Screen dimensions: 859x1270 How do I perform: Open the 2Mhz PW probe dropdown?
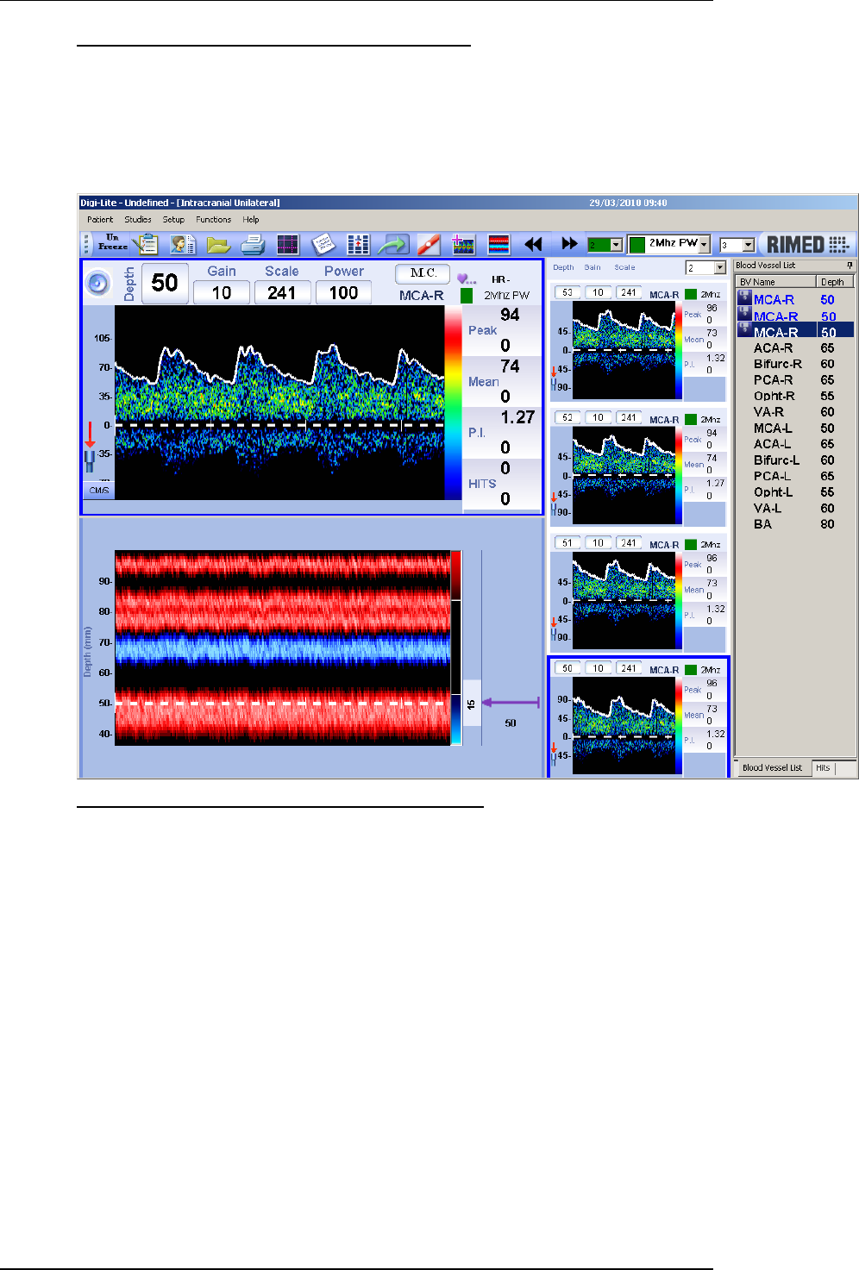(x=704, y=245)
